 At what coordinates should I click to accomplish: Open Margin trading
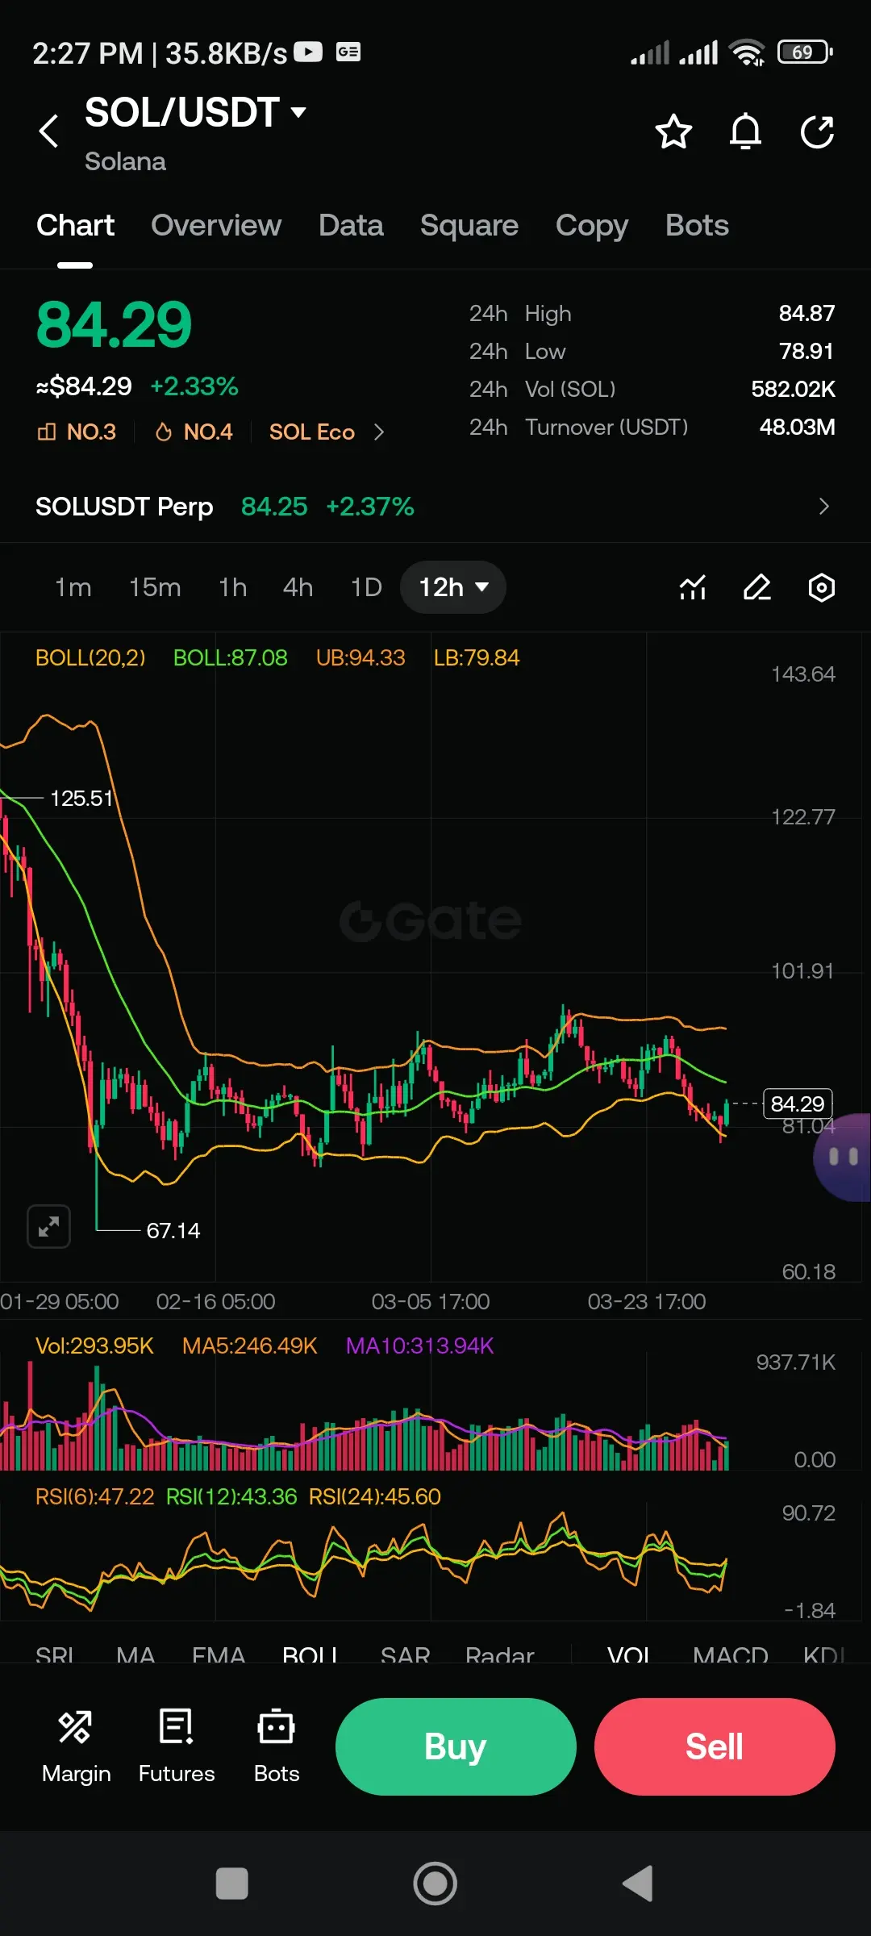pos(76,1746)
